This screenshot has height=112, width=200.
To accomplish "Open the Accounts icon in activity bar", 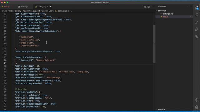I will (x=197, y=100).
